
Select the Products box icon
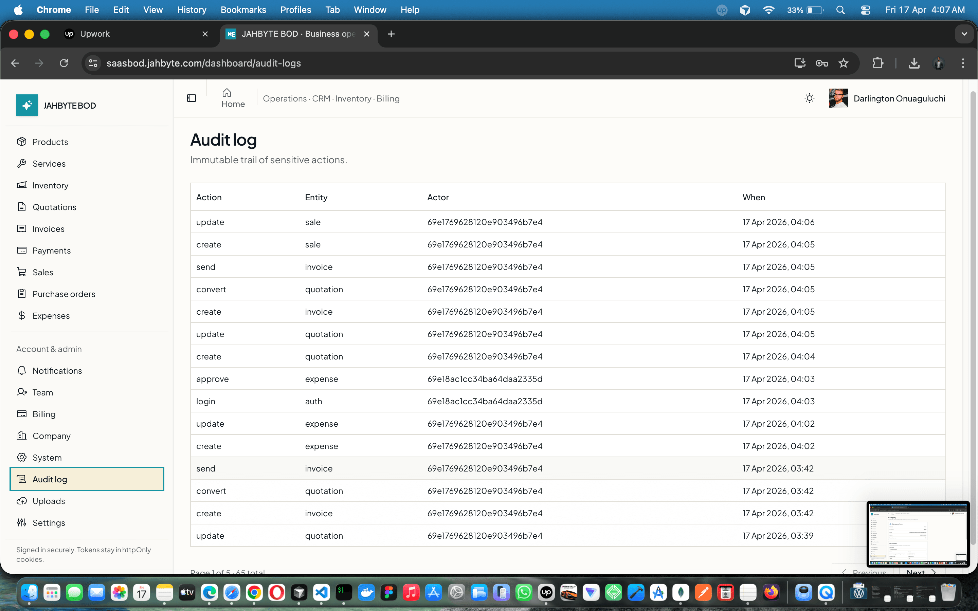tap(22, 142)
